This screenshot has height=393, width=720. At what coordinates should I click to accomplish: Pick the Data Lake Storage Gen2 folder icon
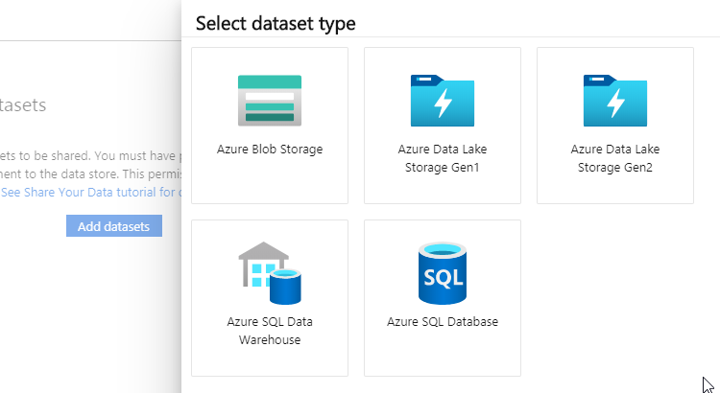point(614,101)
